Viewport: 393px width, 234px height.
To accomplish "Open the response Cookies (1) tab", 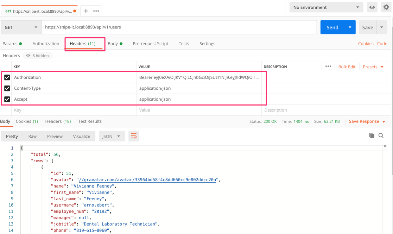I will click(27, 121).
